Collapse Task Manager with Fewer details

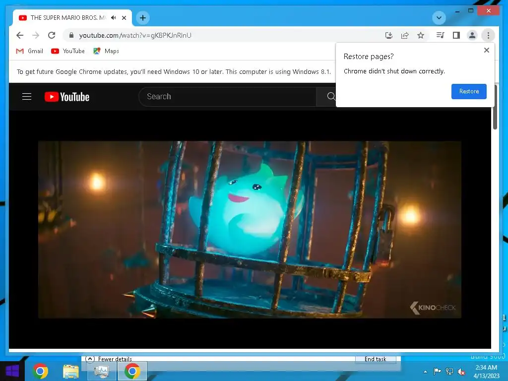click(109, 359)
